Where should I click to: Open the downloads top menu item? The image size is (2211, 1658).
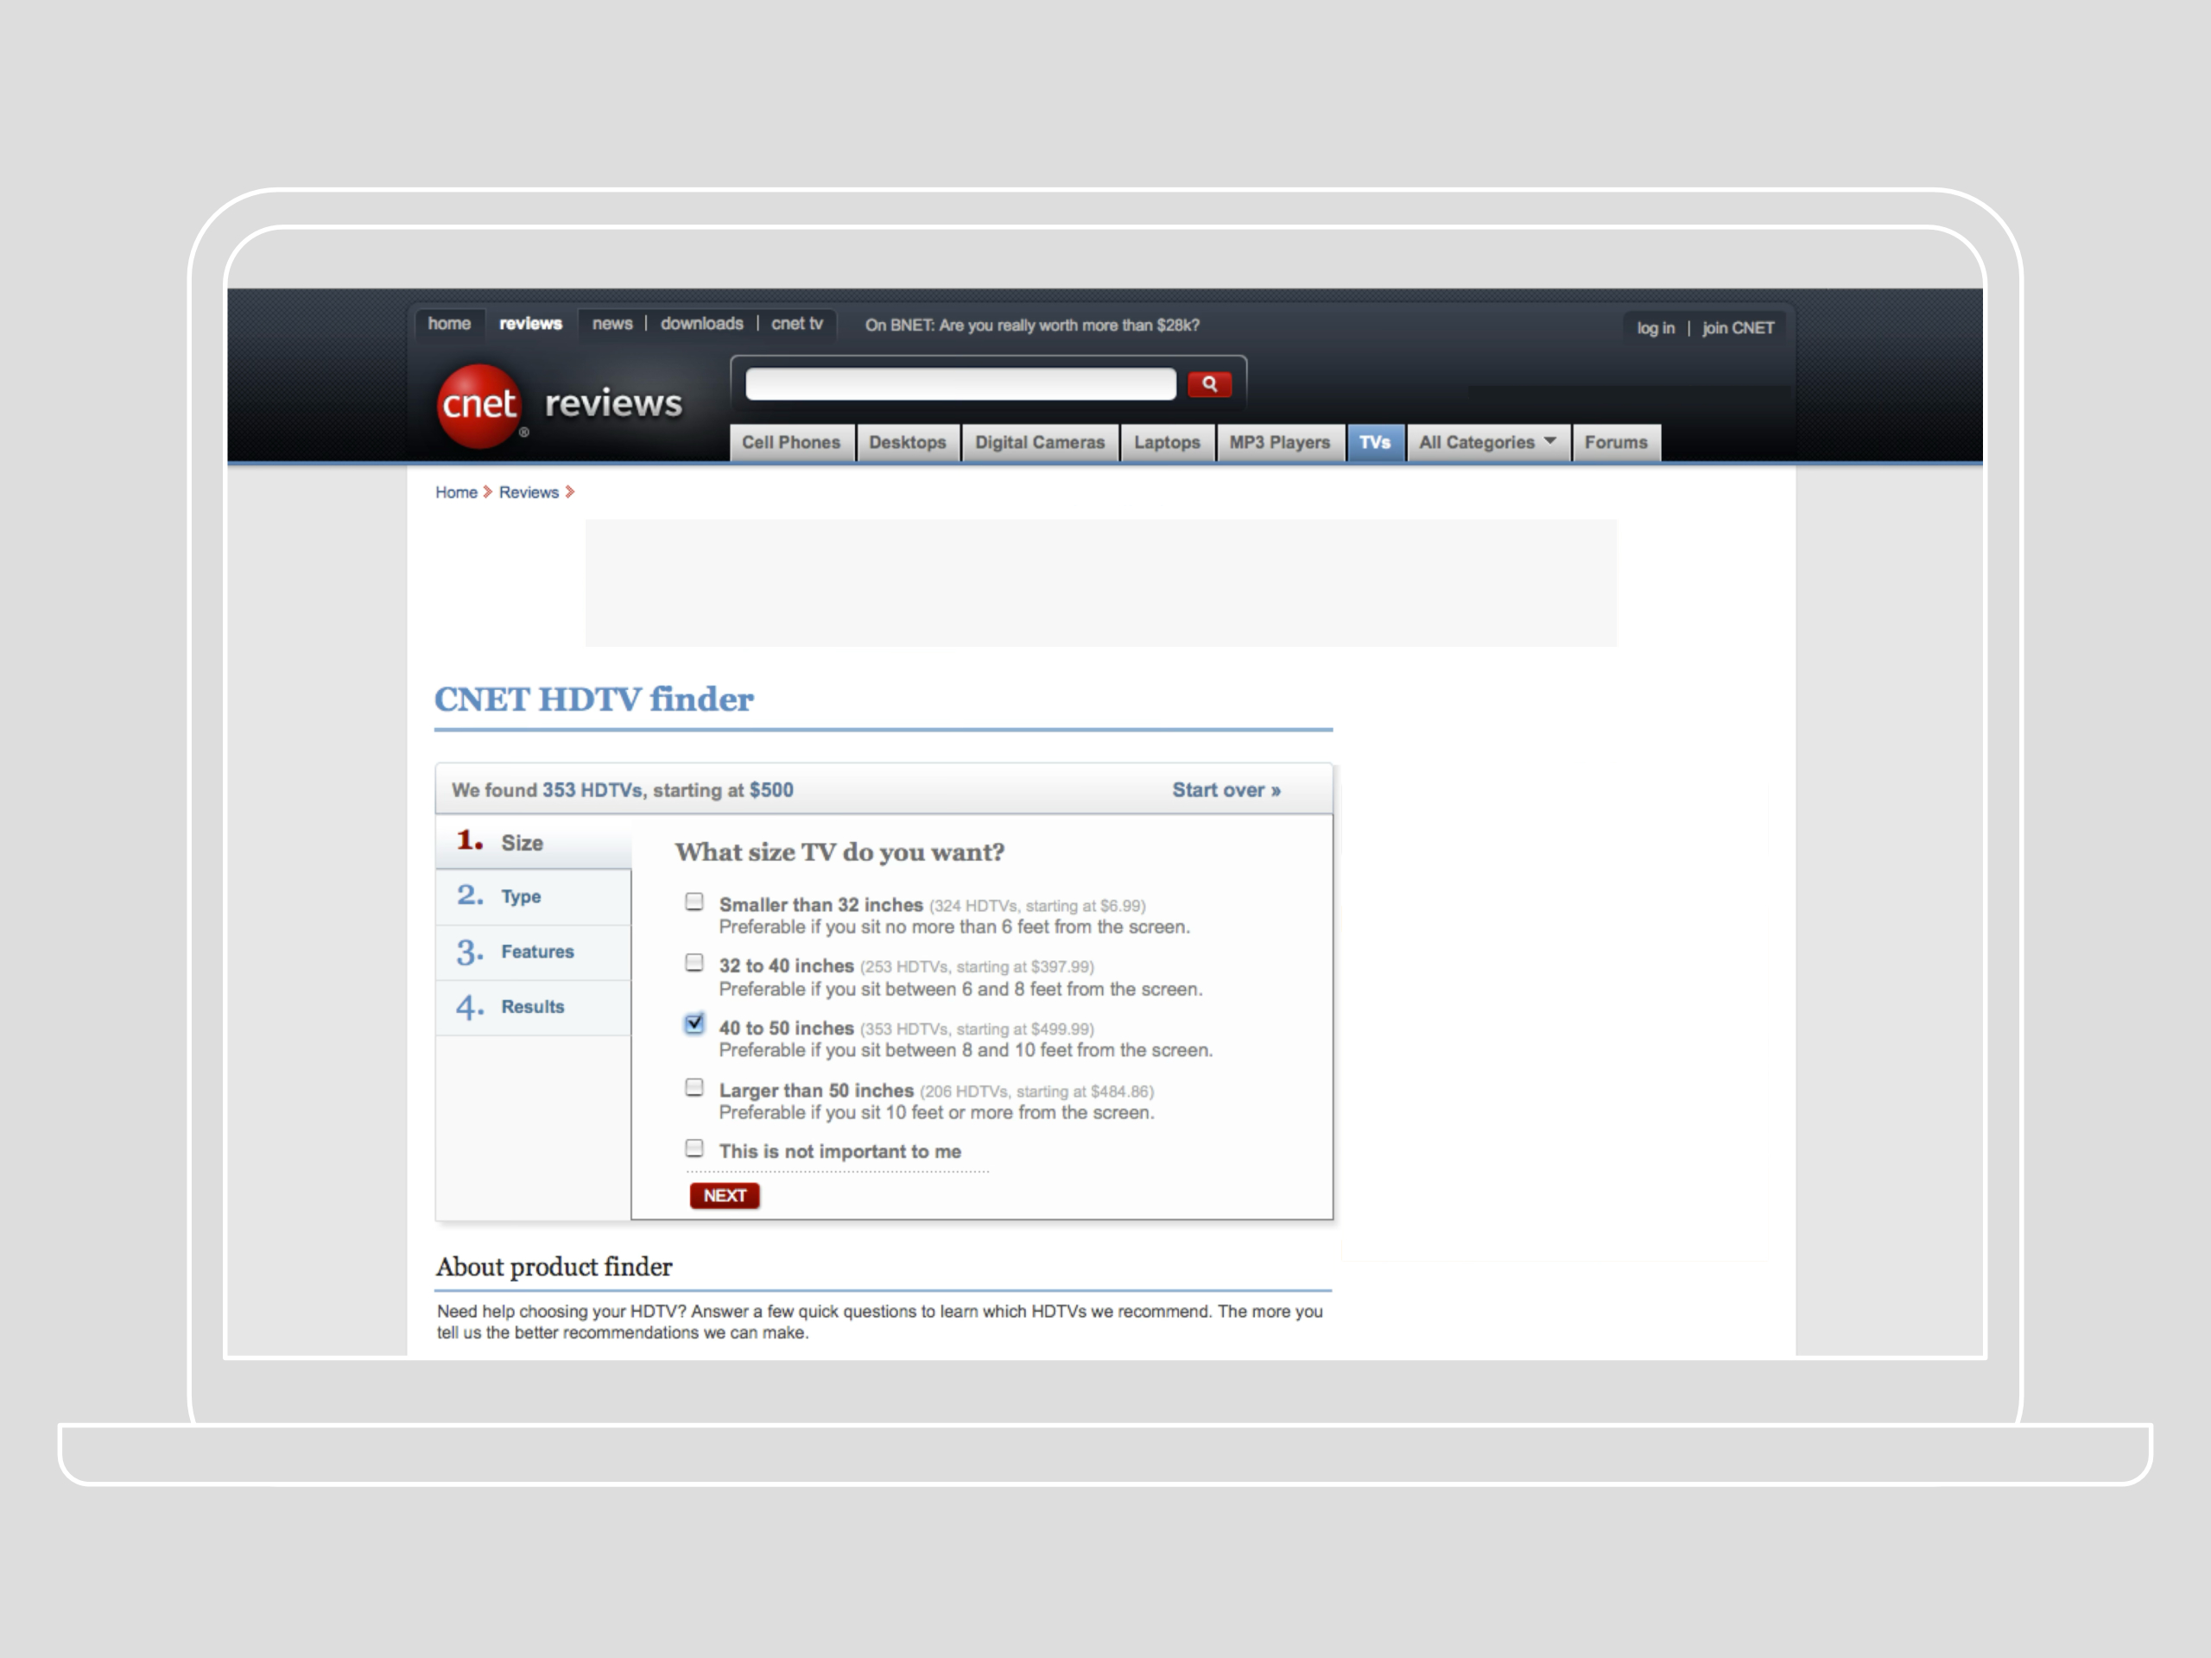tap(701, 324)
